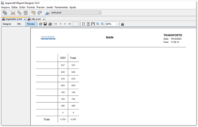Click value 547 in 2022 column
The height and width of the screenshot is (127, 198).
pyautogui.click(x=63, y=65)
